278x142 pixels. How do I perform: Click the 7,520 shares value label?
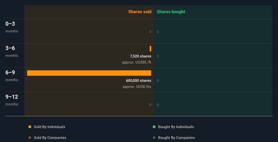pos(141,56)
